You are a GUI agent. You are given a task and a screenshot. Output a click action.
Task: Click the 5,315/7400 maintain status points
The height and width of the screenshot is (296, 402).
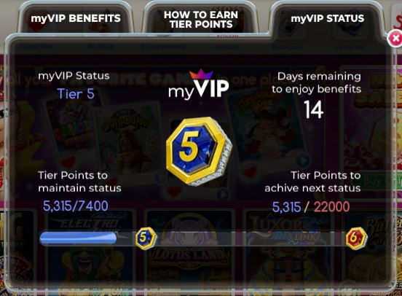pos(76,206)
